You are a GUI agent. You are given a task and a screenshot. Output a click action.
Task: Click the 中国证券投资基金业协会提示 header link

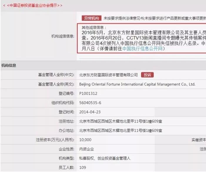click(32, 6)
